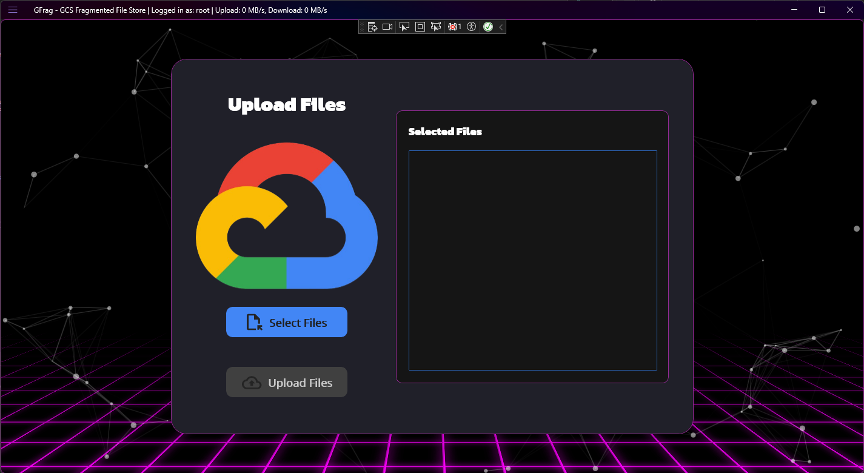Click the Google Cloud logo image

click(x=287, y=215)
